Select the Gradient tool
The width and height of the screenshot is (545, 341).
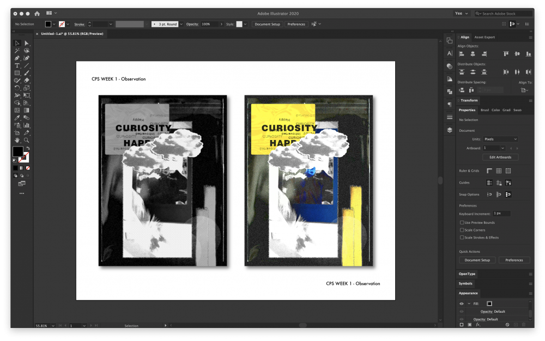pos(26,110)
